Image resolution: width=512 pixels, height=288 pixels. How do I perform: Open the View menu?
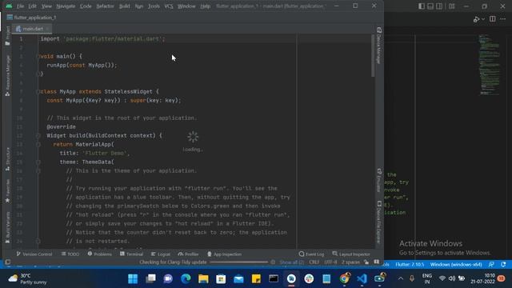point(46,6)
